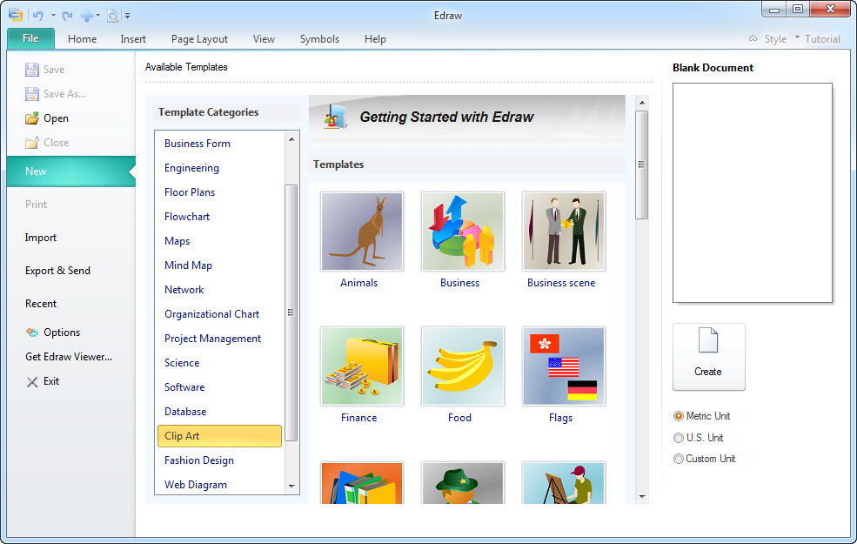Open the Recent documents entry

point(40,304)
